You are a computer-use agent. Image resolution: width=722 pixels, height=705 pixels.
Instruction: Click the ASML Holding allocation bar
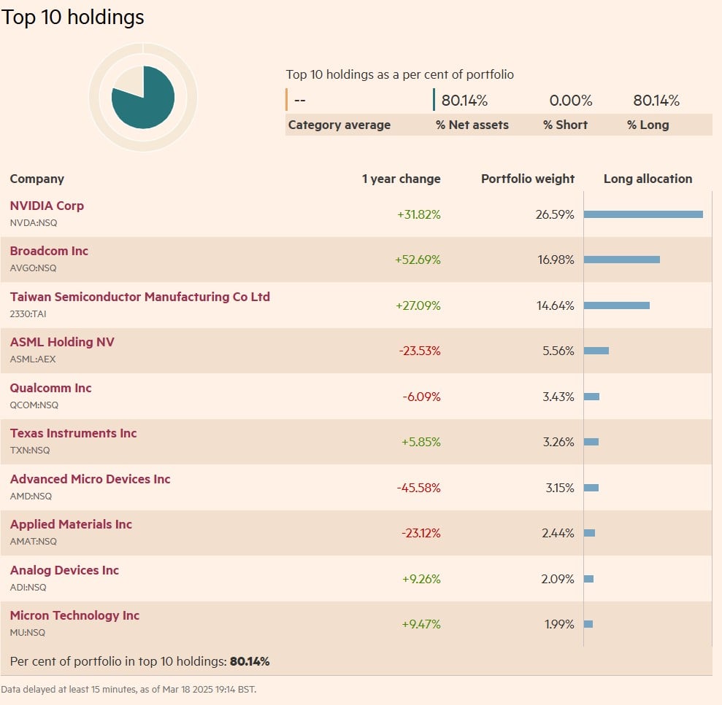pos(596,351)
